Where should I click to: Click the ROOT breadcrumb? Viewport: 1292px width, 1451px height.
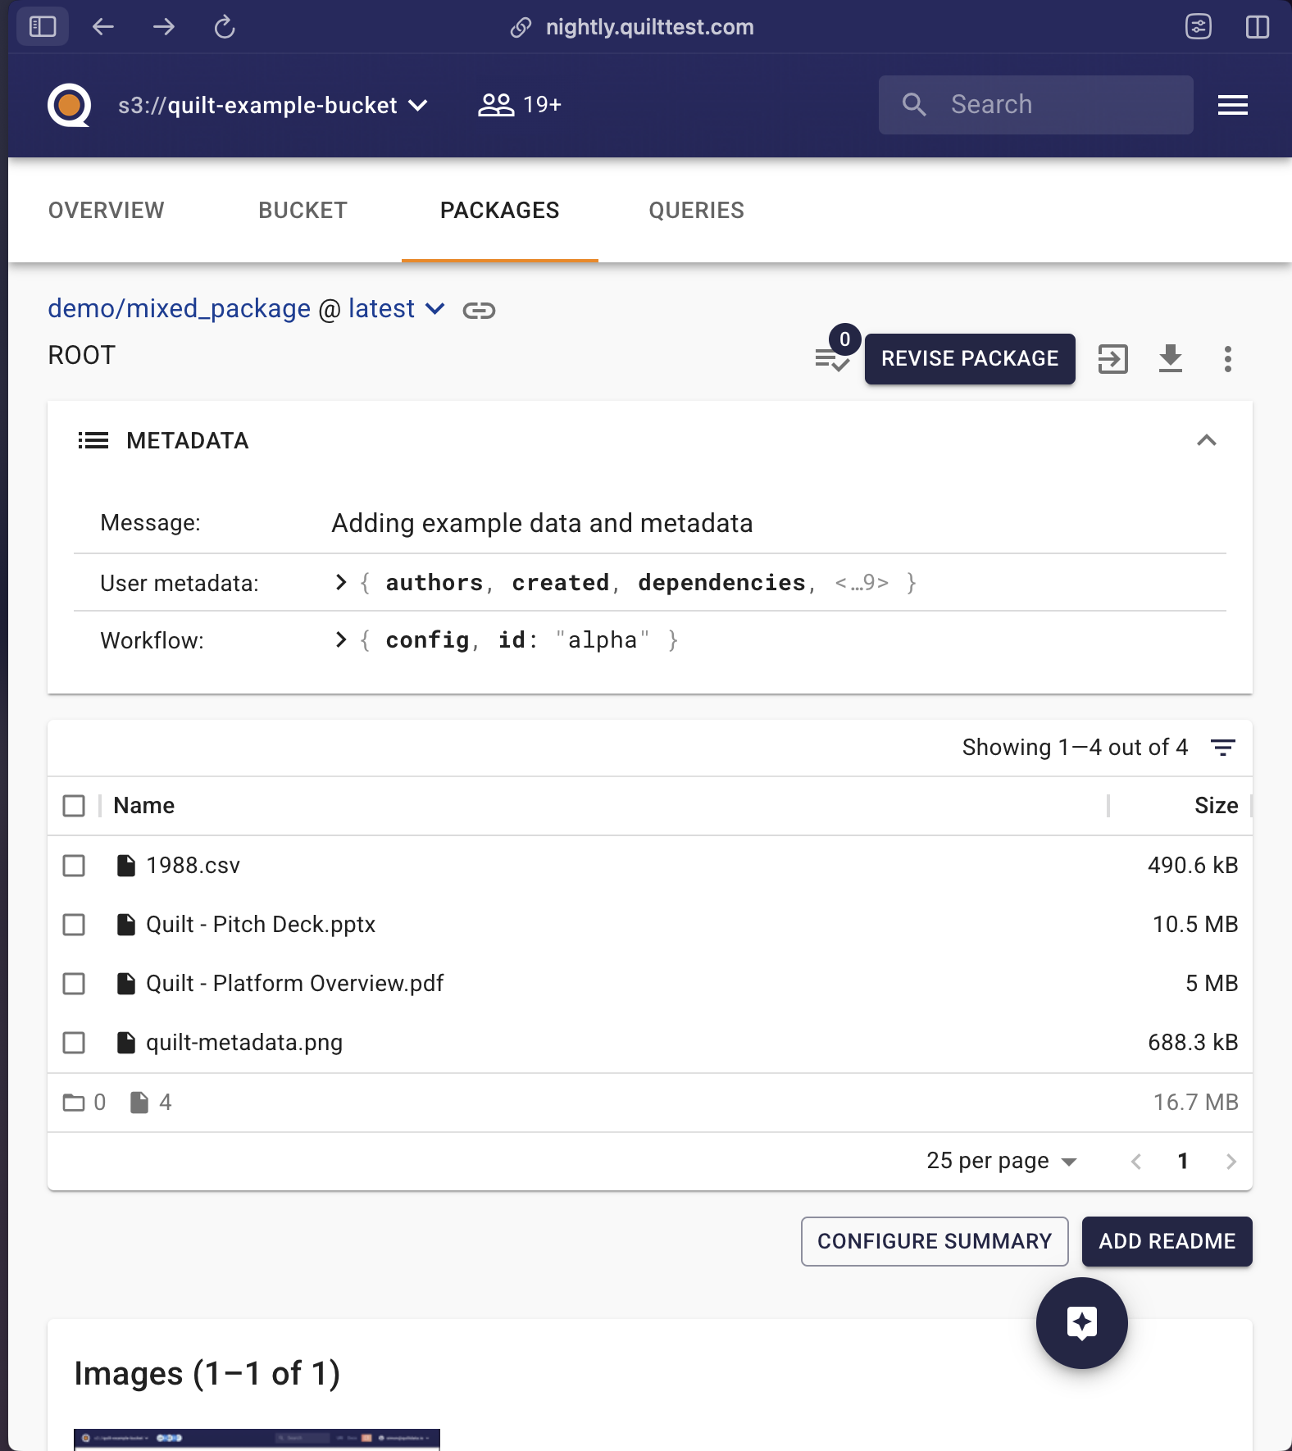coord(82,356)
